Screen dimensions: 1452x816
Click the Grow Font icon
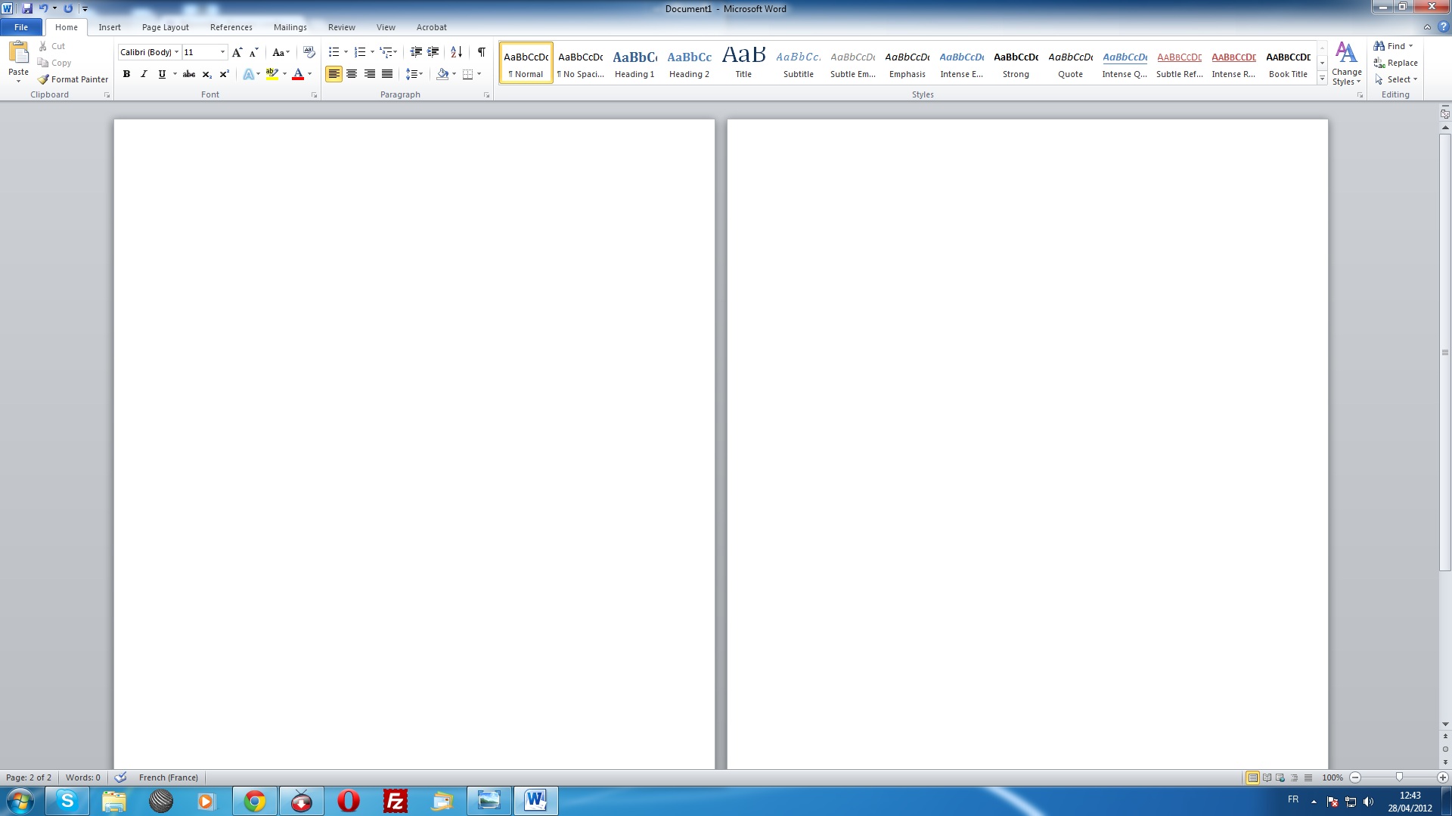[237, 52]
